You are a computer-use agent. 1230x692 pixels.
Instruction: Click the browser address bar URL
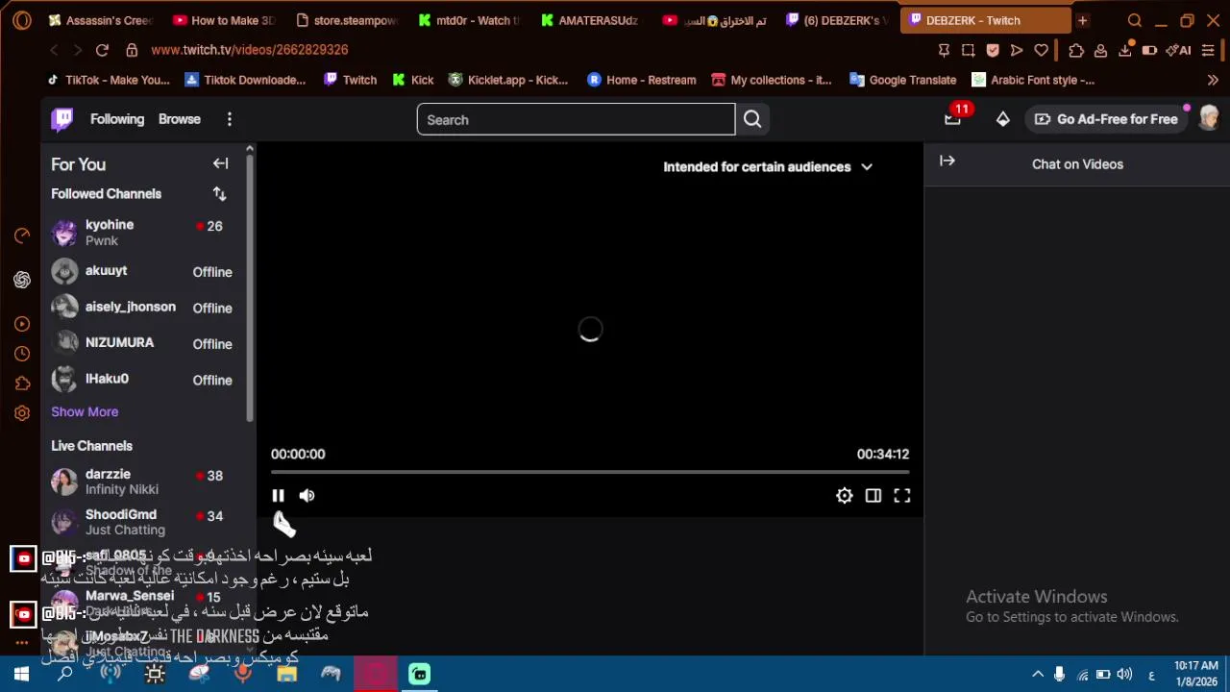[250, 50]
